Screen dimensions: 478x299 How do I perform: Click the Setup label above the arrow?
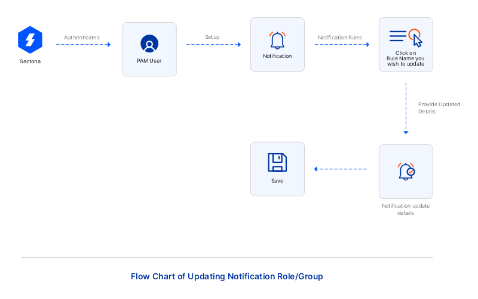(212, 37)
